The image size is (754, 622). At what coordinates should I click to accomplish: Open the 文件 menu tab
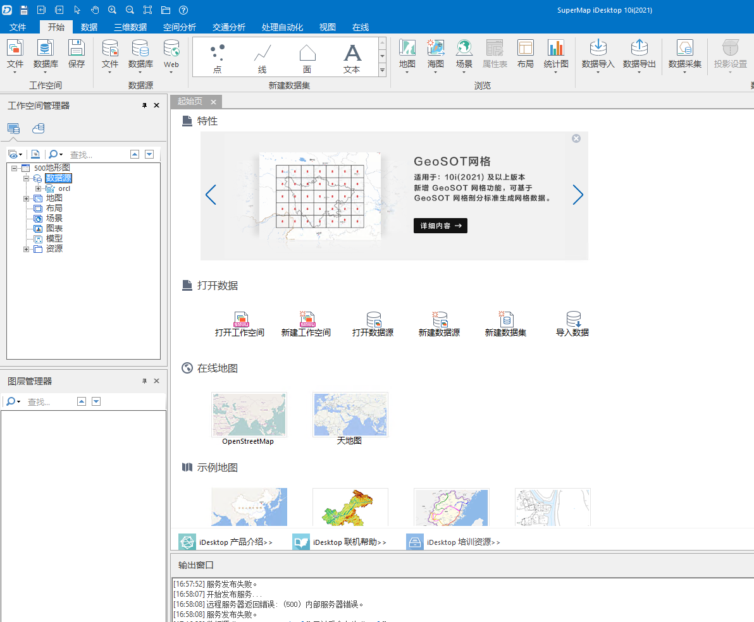click(x=17, y=27)
